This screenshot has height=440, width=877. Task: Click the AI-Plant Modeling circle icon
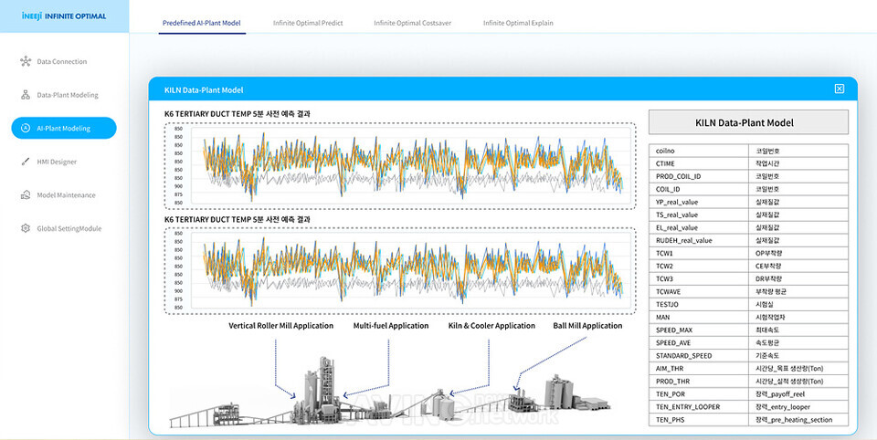(26, 128)
